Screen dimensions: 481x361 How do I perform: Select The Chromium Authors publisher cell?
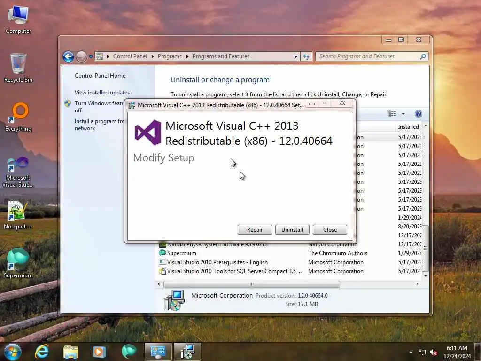pos(337,253)
